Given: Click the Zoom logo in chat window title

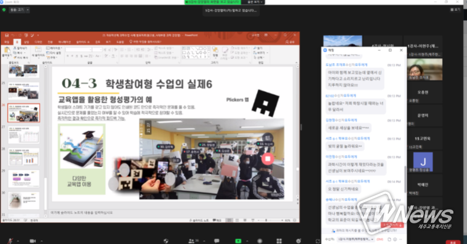Looking at the screenshot, I should pyautogui.click(x=325, y=51).
